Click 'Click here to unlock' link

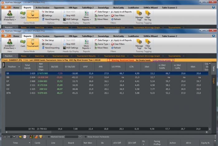coord(162,60)
